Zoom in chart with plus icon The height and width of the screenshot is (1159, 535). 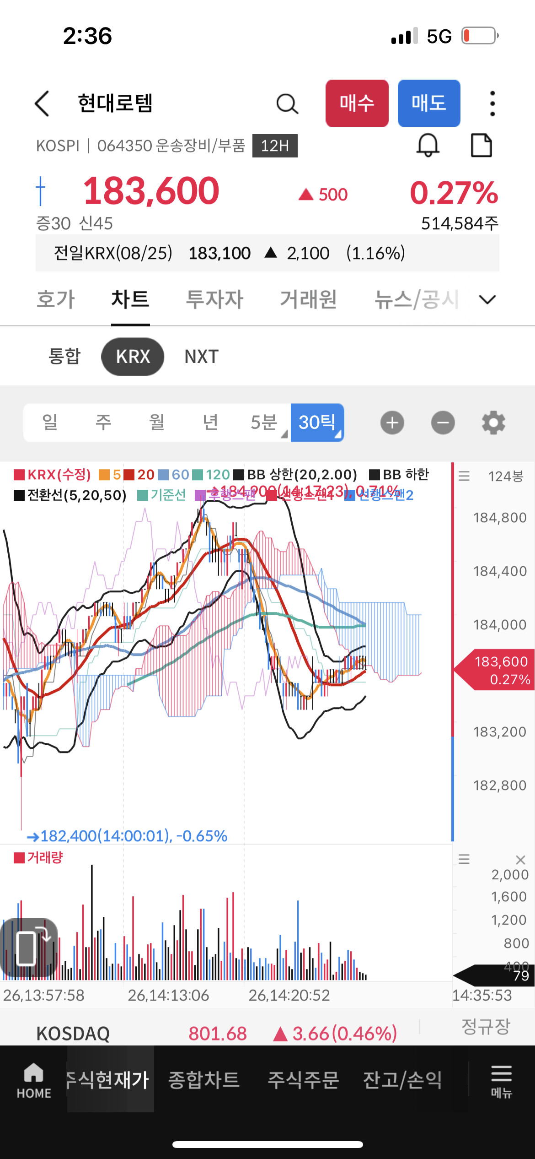[x=392, y=422]
